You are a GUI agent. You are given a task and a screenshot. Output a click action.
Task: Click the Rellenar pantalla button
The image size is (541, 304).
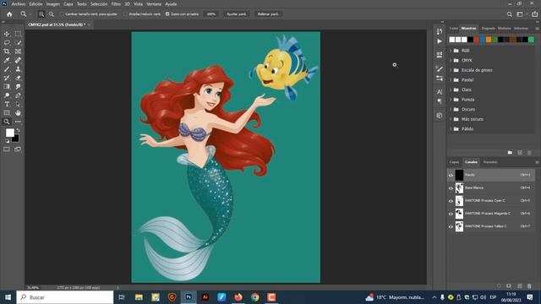[x=268, y=14]
